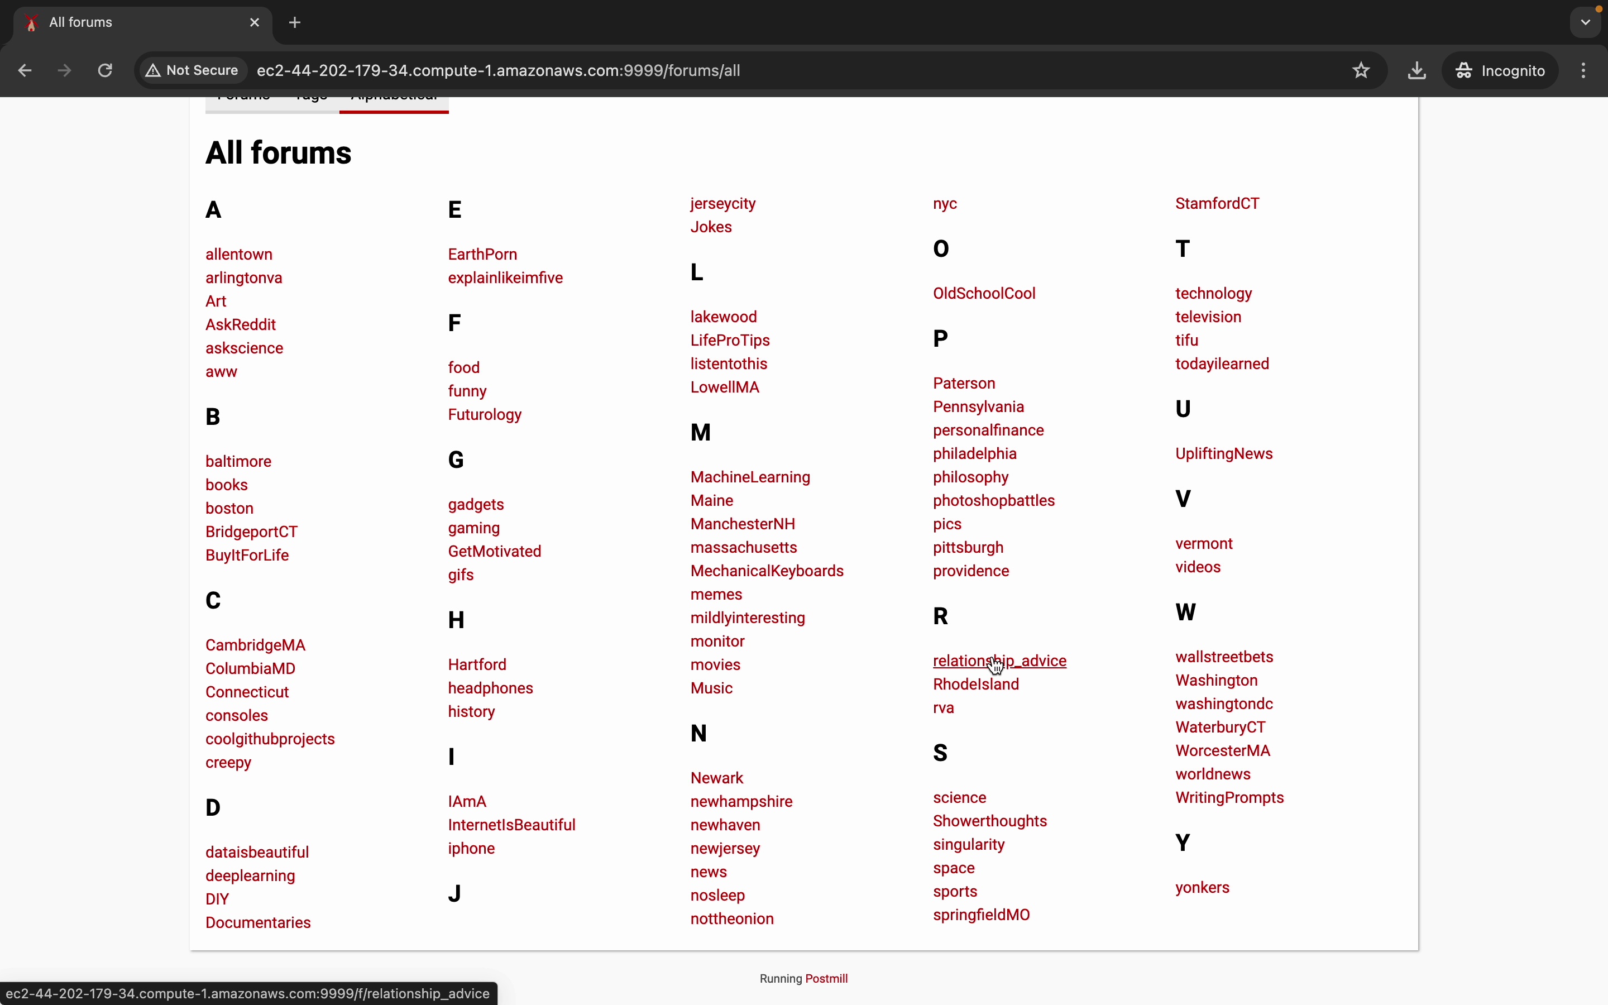Open the MachineLearning forum link
Screen dimensions: 1608x1005
pyautogui.click(x=750, y=477)
